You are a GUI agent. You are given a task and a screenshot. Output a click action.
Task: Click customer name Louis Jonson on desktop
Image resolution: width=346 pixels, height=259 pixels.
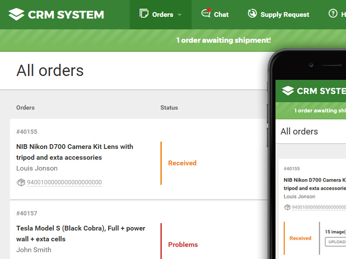coord(37,168)
